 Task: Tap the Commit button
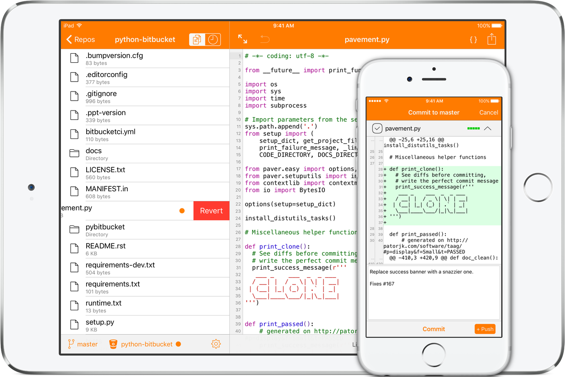(x=435, y=329)
